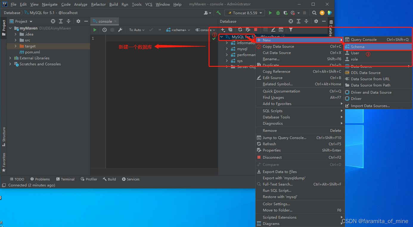
Task: Click the Duplicate data source icon in Database toolbar
Action: [230, 30]
